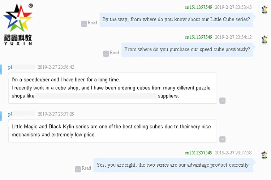Open ellipsis icon next to Little Cube message
Image resolution: width=271 pixels, height=180 pixels.
click(84, 23)
